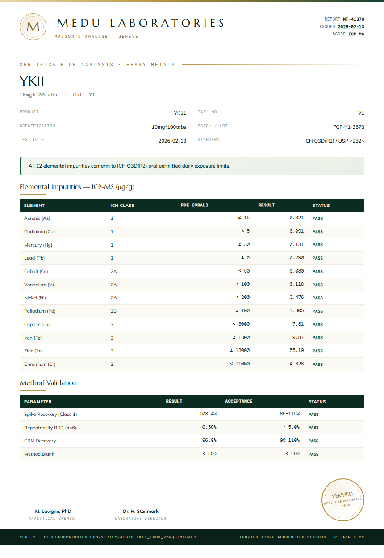384x558 pixels.
Task: Click the Palladium (Pd) row label
Action: pyautogui.click(x=40, y=311)
